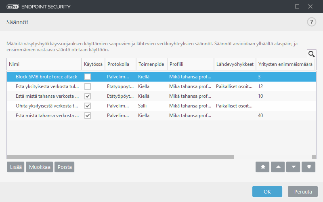Click Paikalliset osoit... in the Ohita rule row
The height and width of the screenshot is (202, 323).
pos(234,106)
